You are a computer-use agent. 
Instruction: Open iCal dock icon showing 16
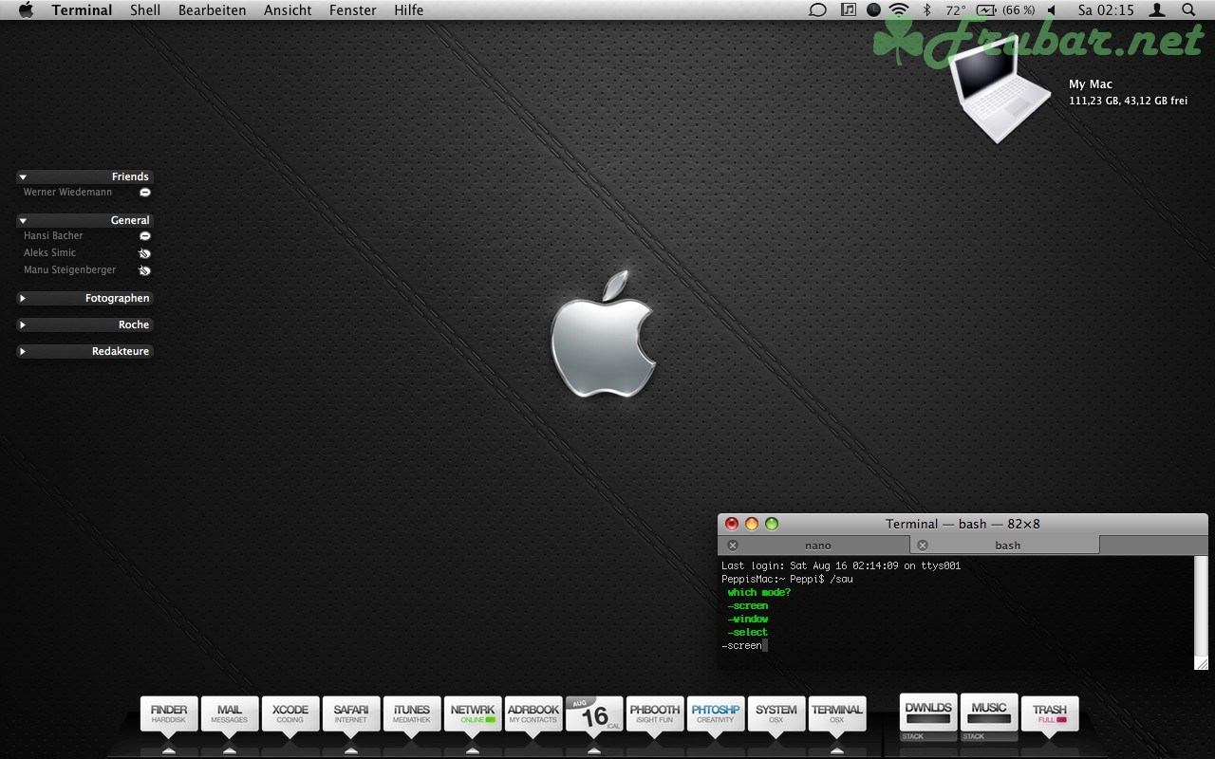point(594,714)
